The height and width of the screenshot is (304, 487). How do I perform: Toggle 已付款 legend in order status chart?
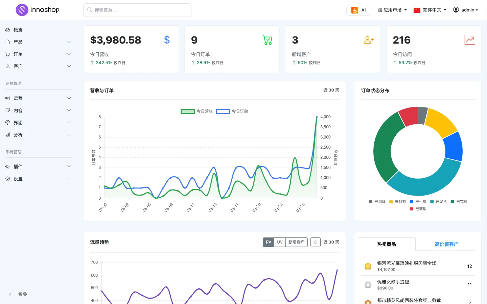[x=418, y=202]
